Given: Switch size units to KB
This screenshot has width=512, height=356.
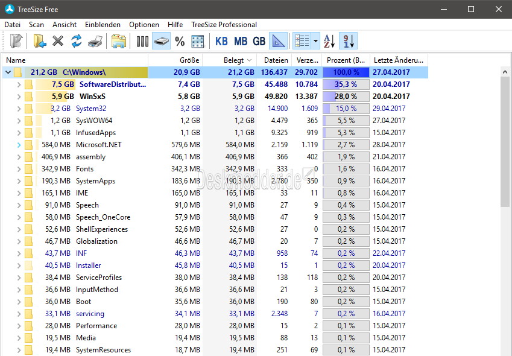Looking at the screenshot, I should tap(221, 41).
